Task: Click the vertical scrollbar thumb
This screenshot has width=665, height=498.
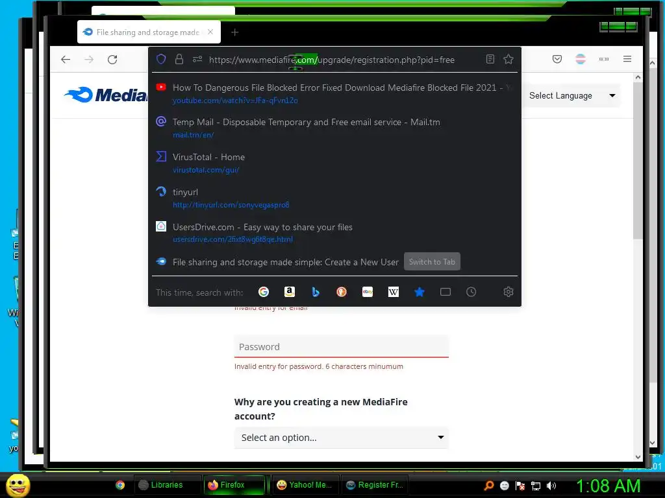Action: [638, 161]
